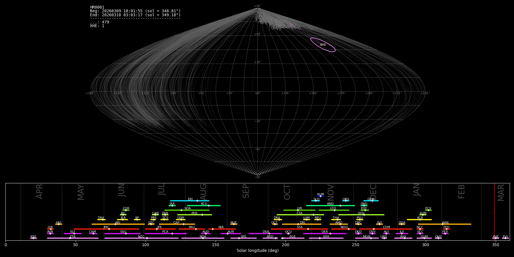The width and height of the screenshot is (514, 257).
Task: Click the LYR shower label
Action: click(x=50, y=227)
